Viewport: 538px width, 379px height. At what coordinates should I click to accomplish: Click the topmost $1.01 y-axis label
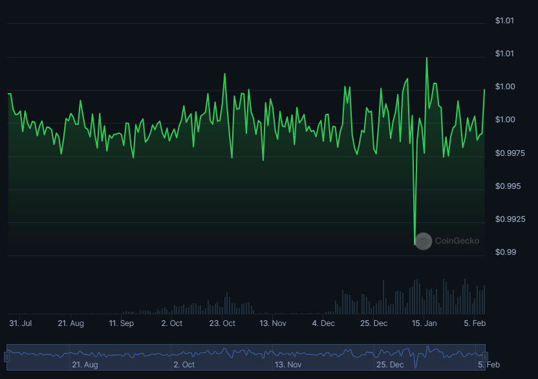[x=504, y=21]
